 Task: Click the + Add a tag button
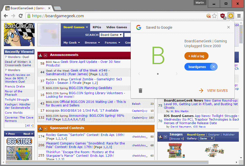(196, 56)
